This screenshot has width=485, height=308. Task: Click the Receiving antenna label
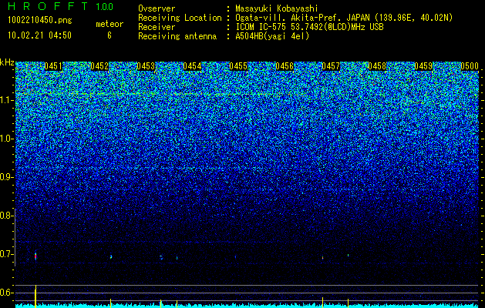click(x=177, y=36)
